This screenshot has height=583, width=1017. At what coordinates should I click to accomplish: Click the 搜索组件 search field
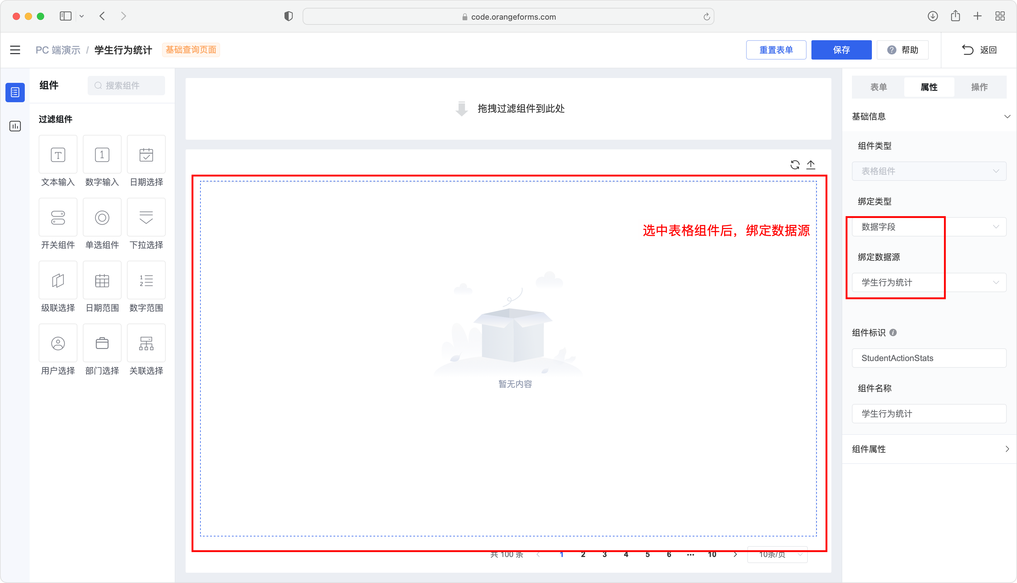[126, 85]
